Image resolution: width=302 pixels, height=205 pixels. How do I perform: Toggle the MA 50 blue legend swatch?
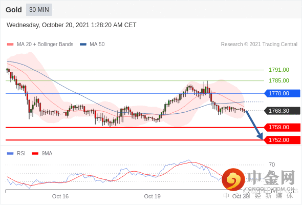(x=83, y=45)
